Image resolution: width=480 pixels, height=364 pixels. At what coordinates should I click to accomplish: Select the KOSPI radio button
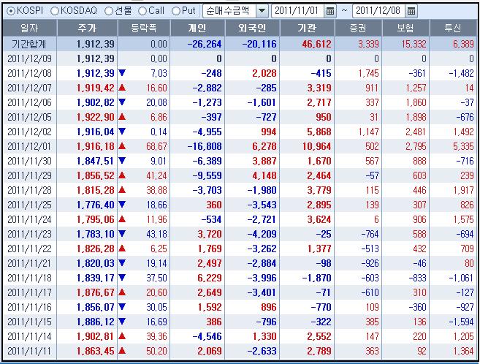click(x=10, y=11)
